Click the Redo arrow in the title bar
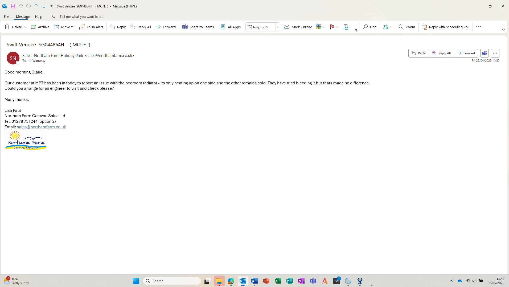The height and width of the screenshot is (287, 509). click(28, 6)
